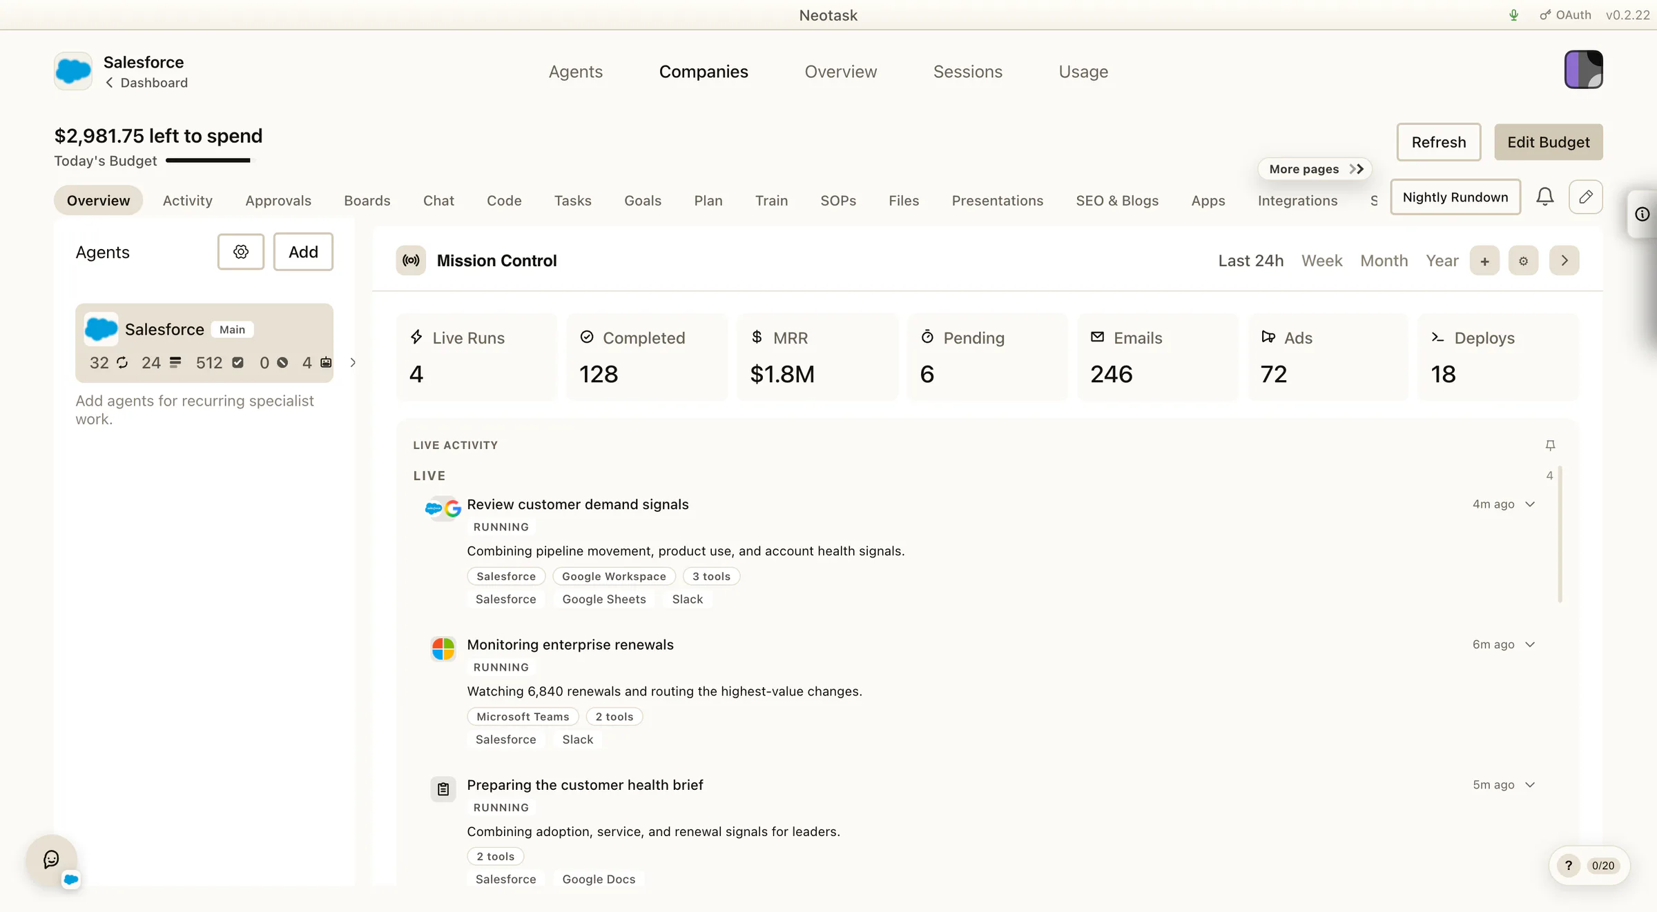1657x912 pixels.
Task: Open agents settings gear button
Action: tap(240, 252)
